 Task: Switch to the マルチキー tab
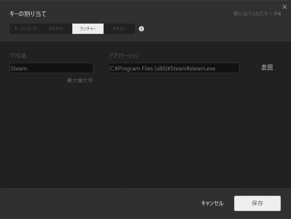click(57, 29)
